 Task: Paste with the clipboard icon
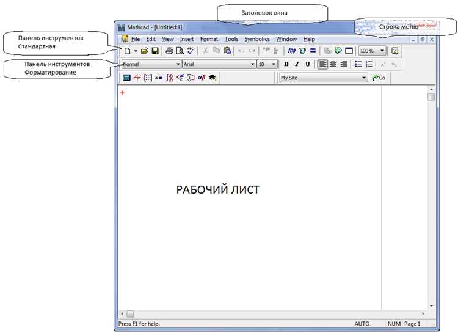[x=227, y=51]
